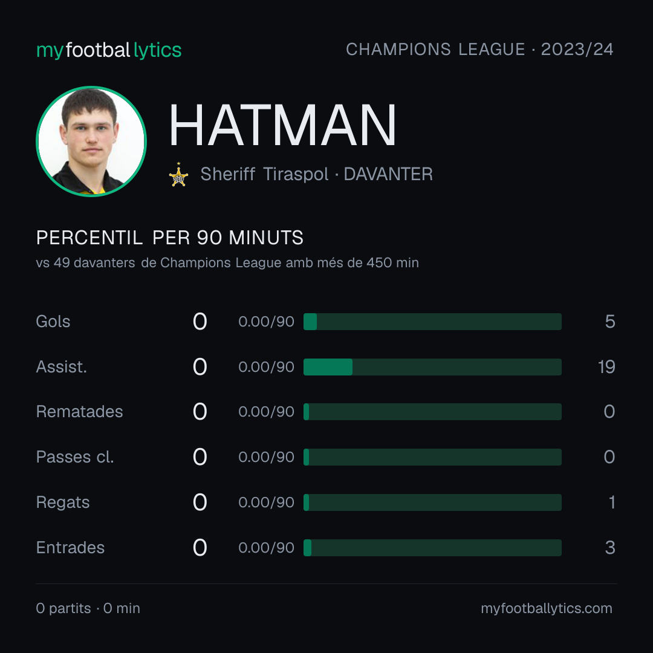Viewport: 653px width, 653px height.
Task: Click the Sheriff Tiraspol club crest icon
Action: (x=178, y=175)
